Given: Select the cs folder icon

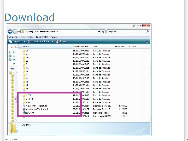Looking at the screenshot, I should click(24, 54).
